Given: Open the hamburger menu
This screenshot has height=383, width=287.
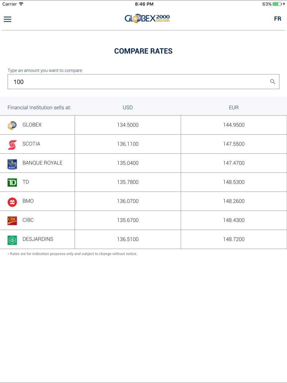Looking at the screenshot, I should pyautogui.click(x=7, y=19).
